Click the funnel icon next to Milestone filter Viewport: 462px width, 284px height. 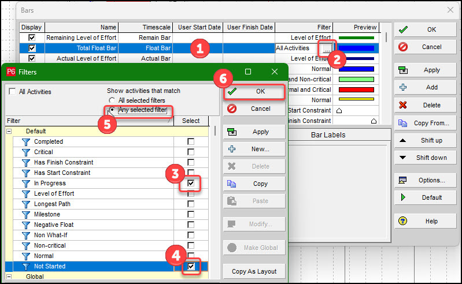25,215
